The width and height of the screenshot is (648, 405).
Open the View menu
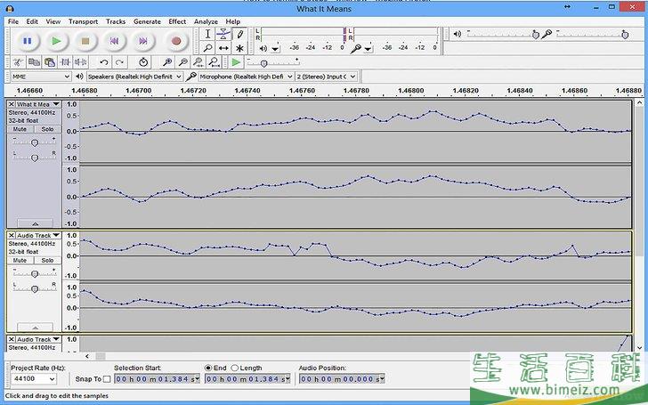click(53, 21)
